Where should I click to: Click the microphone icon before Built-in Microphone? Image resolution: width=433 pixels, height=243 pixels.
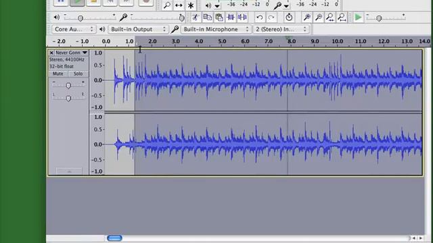point(175,29)
